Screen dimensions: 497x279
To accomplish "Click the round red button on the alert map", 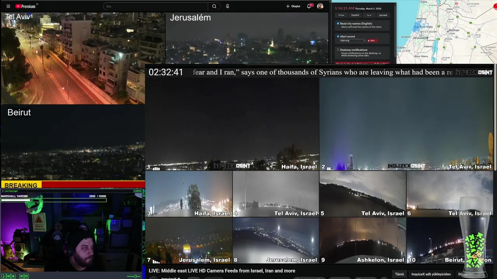I will 494,7.
